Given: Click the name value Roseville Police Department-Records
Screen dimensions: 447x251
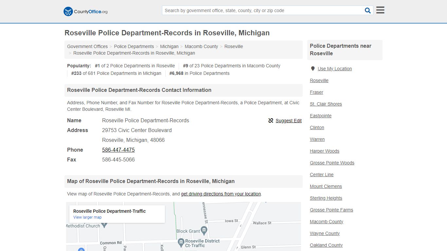Looking at the screenshot, I should tap(146, 120).
